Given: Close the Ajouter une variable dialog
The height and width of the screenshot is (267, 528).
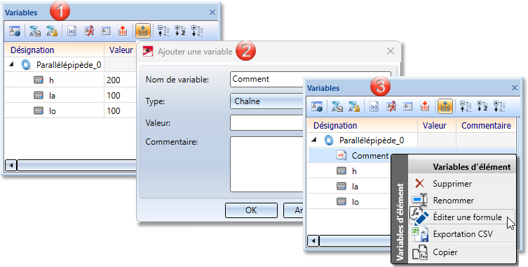Looking at the screenshot, I should (x=391, y=52).
